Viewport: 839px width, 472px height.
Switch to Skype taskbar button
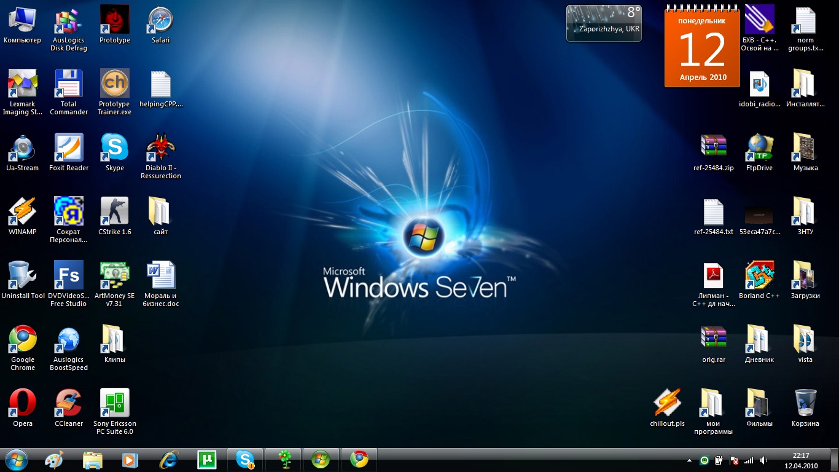(245, 460)
